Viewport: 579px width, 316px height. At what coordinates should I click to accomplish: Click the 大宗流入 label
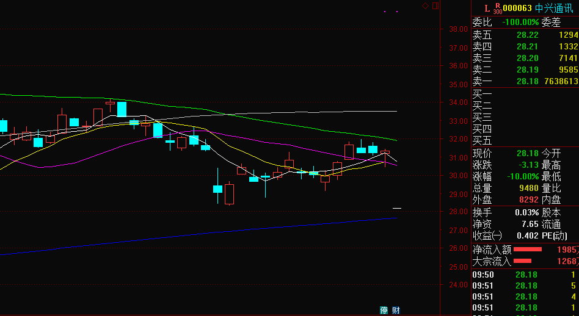492,261
